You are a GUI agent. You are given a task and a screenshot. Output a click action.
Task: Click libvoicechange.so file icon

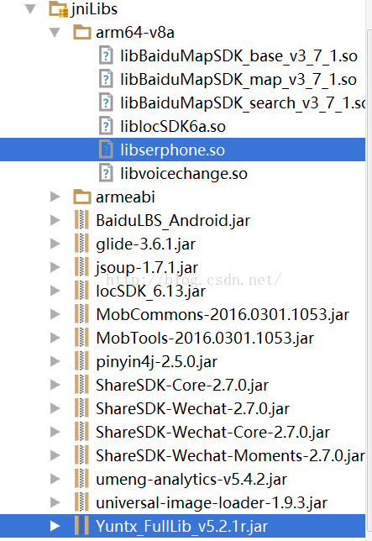click(x=106, y=173)
